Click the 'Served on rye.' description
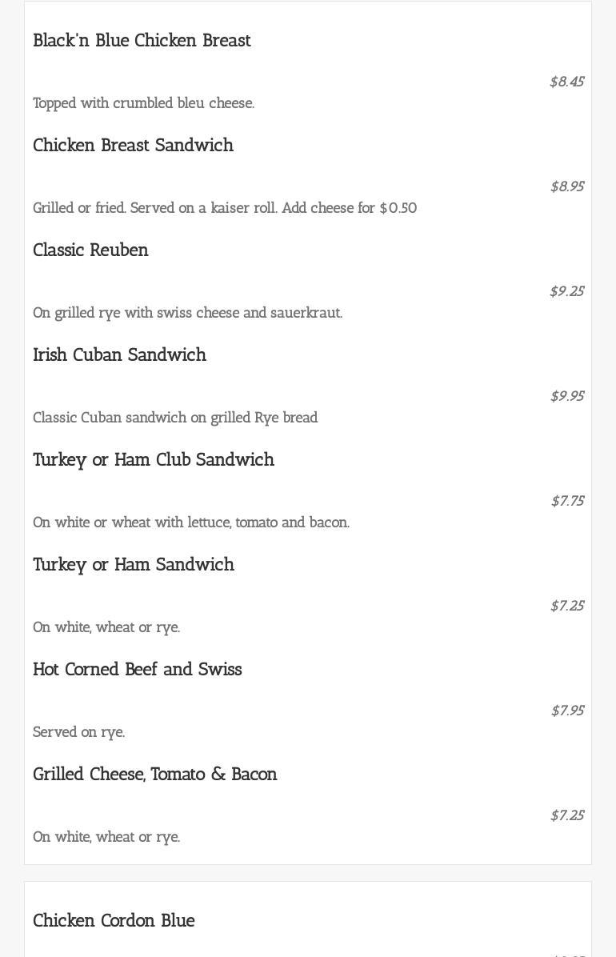This screenshot has height=957, width=616. 78,732
